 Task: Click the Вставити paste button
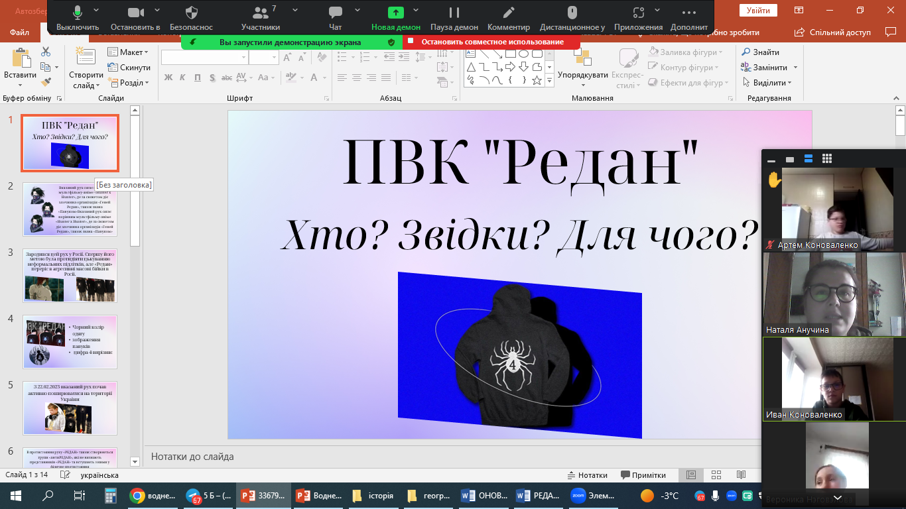tap(20, 68)
